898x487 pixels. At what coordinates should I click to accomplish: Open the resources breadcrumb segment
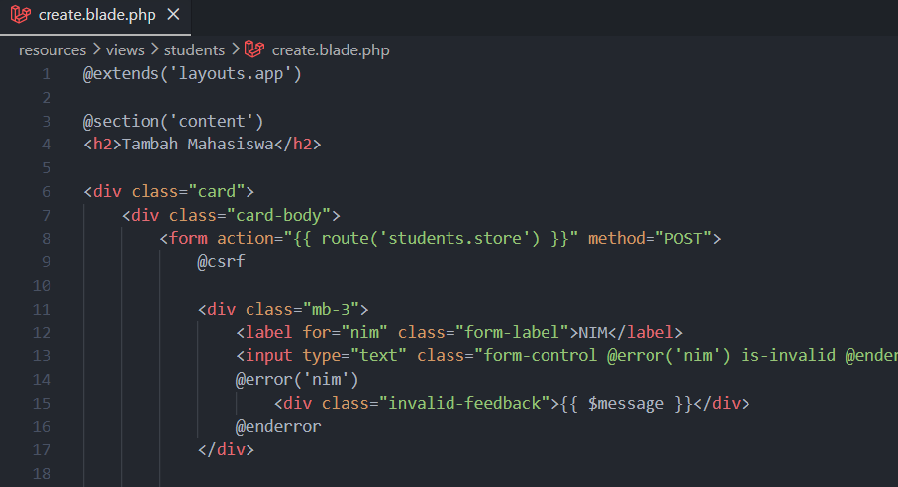tap(52, 50)
